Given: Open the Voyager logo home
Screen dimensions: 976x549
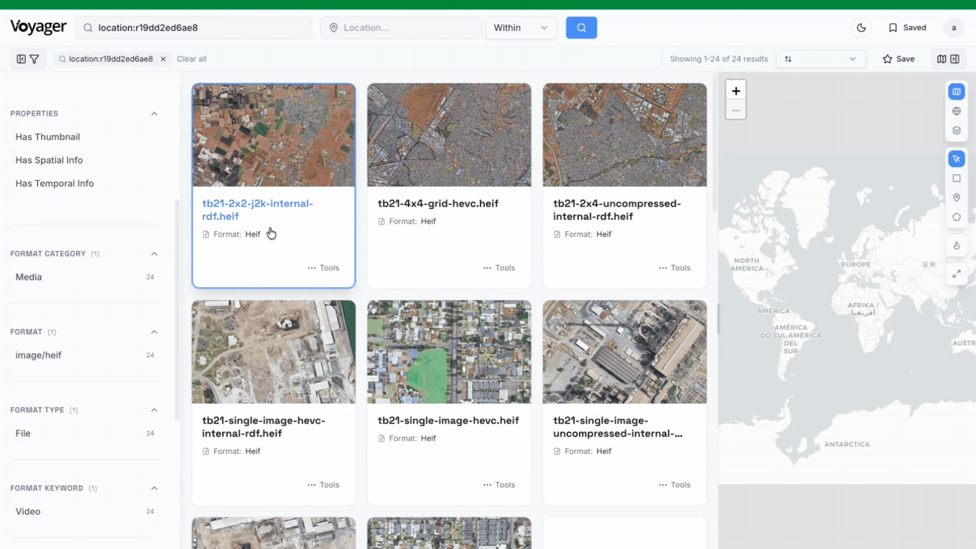Looking at the screenshot, I should (x=39, y=27).
